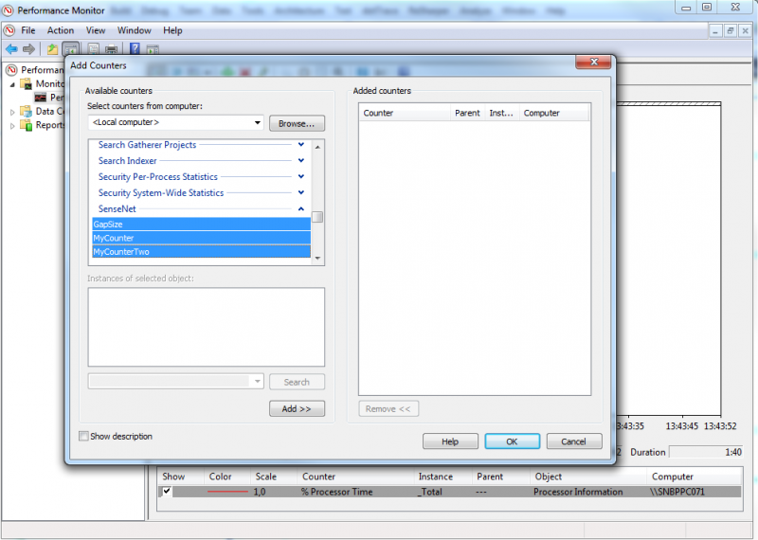Restore the inner MMC child window
Viewport: 758px width, 540px height.
pos(731,31)
